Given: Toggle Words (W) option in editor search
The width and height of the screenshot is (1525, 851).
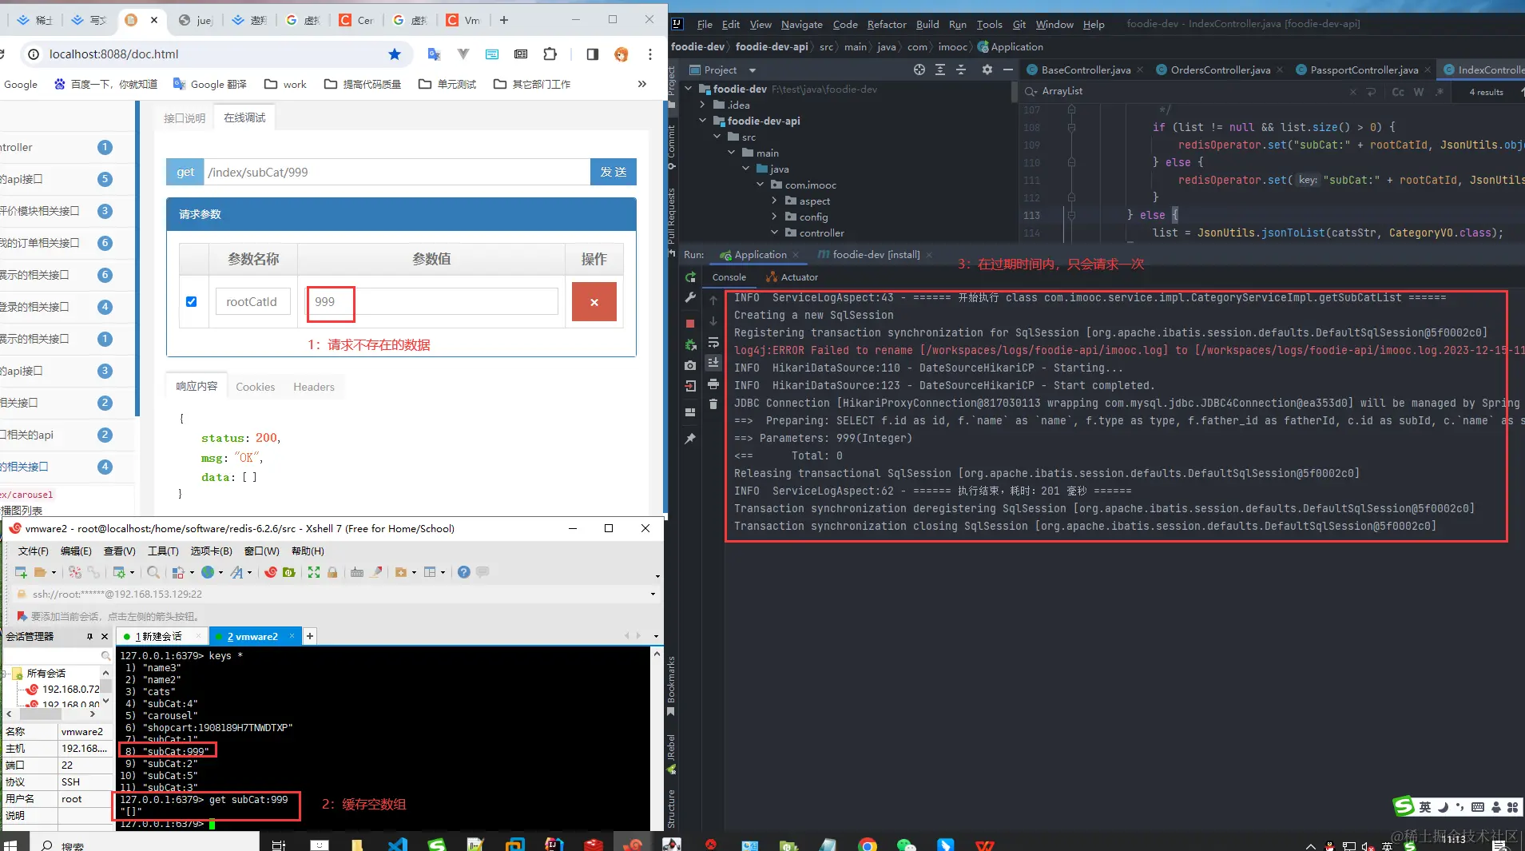Looking at the screenshot, I should 1419,92.
